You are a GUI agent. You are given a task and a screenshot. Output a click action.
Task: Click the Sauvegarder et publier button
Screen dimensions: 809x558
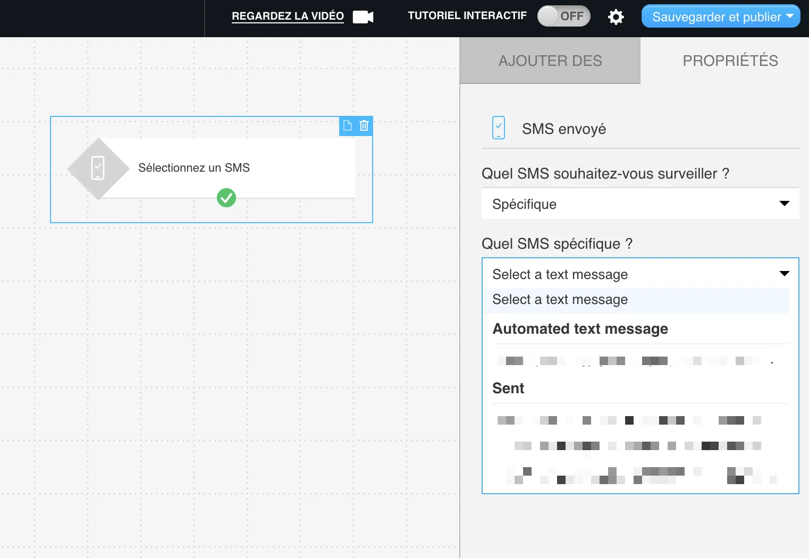(721, 16)
